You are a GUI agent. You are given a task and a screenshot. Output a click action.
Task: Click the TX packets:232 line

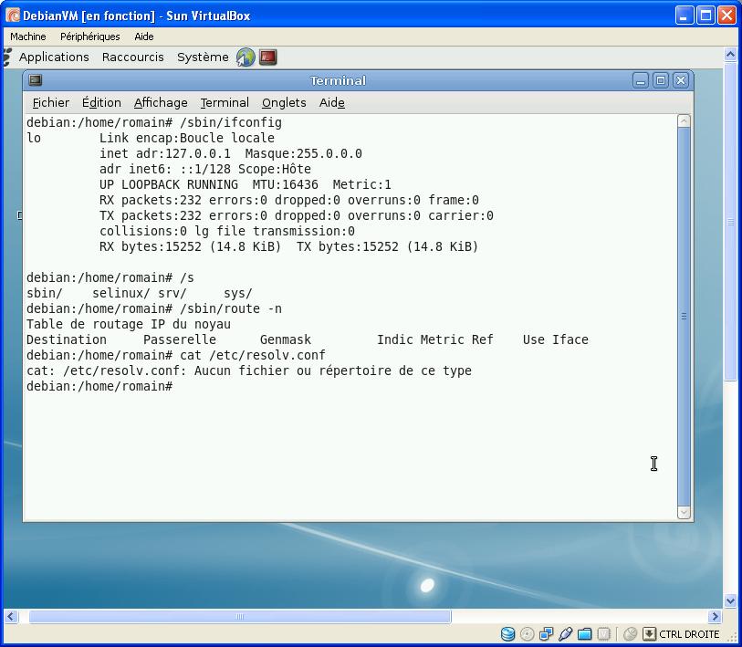[297, 215]
